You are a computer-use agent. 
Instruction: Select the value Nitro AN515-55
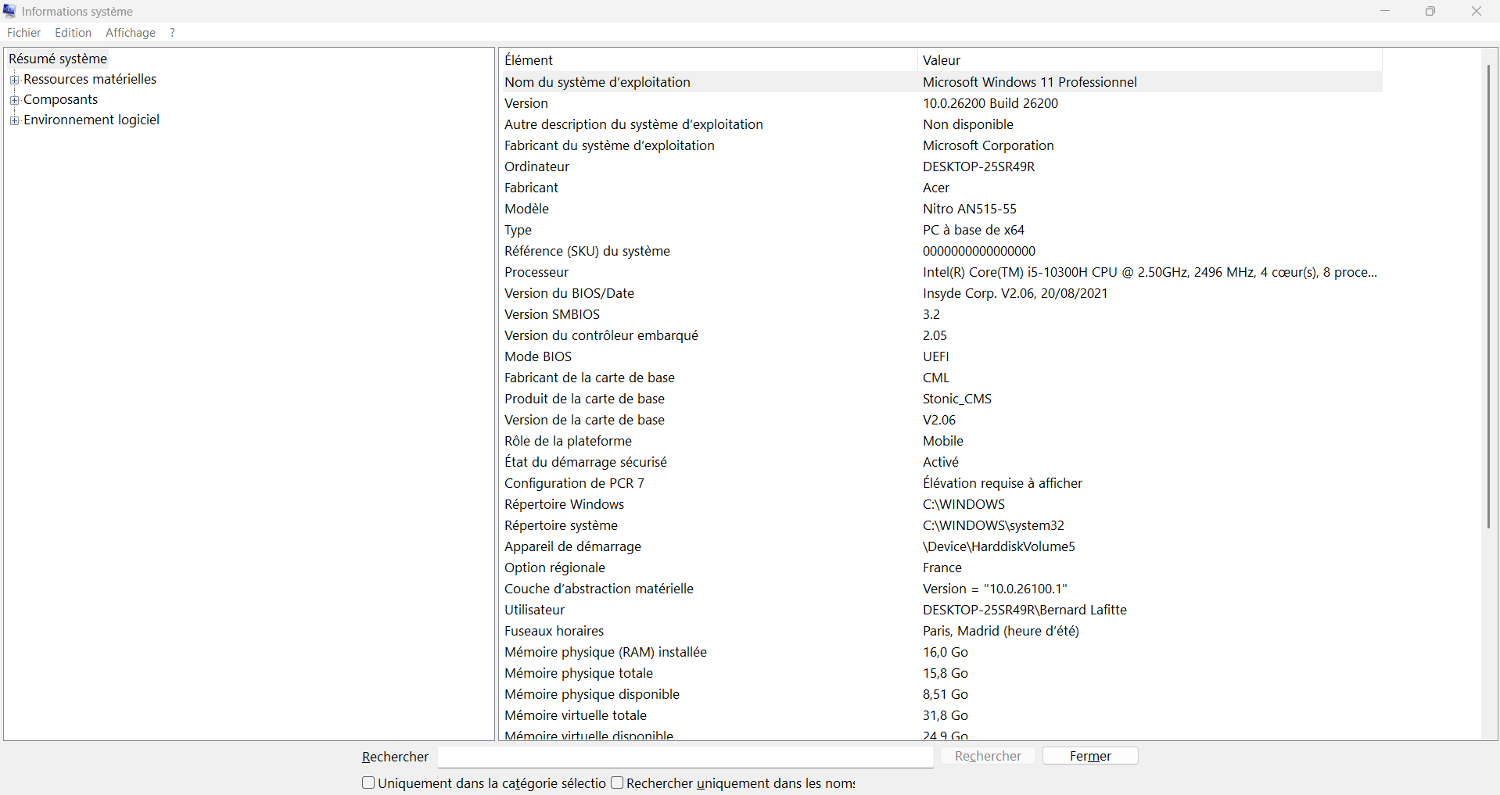point(970,209)
